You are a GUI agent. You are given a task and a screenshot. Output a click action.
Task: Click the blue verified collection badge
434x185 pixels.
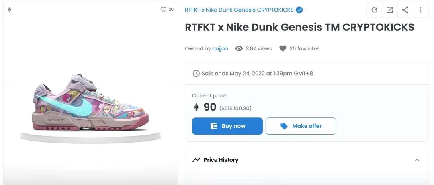[x=299, y=10]
